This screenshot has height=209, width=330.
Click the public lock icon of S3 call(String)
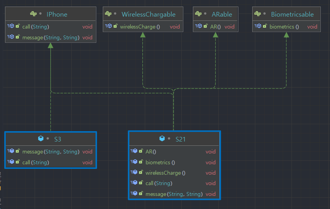pos(18,162)
